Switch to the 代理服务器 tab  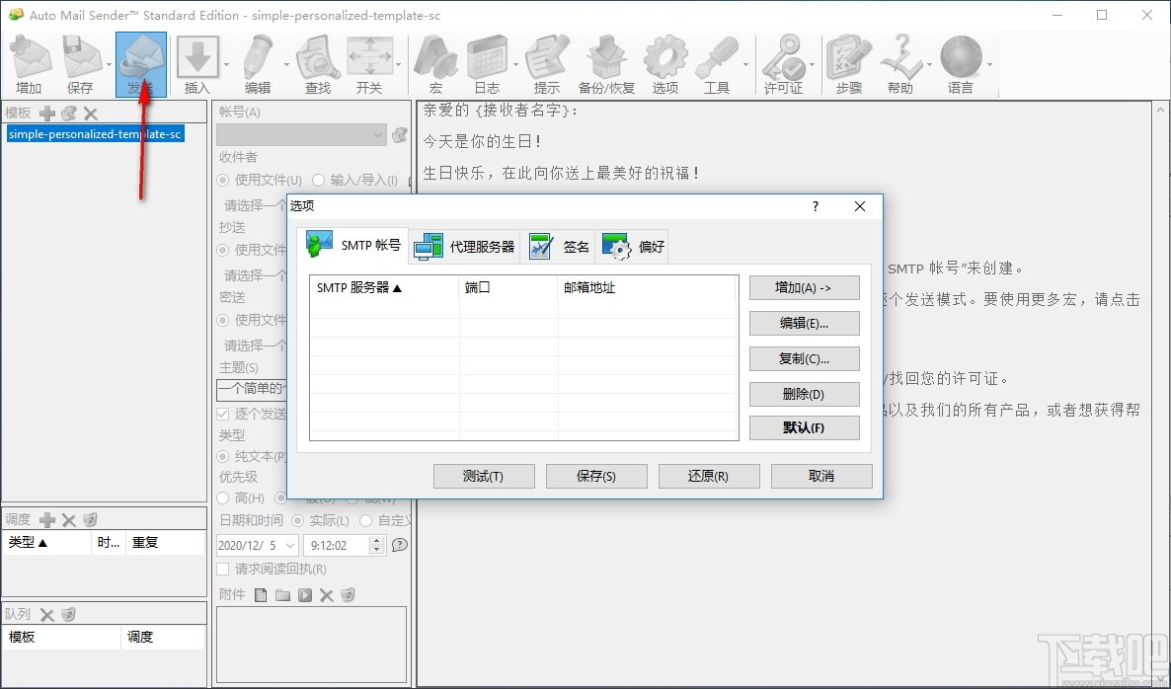click(x=465, y=246)
